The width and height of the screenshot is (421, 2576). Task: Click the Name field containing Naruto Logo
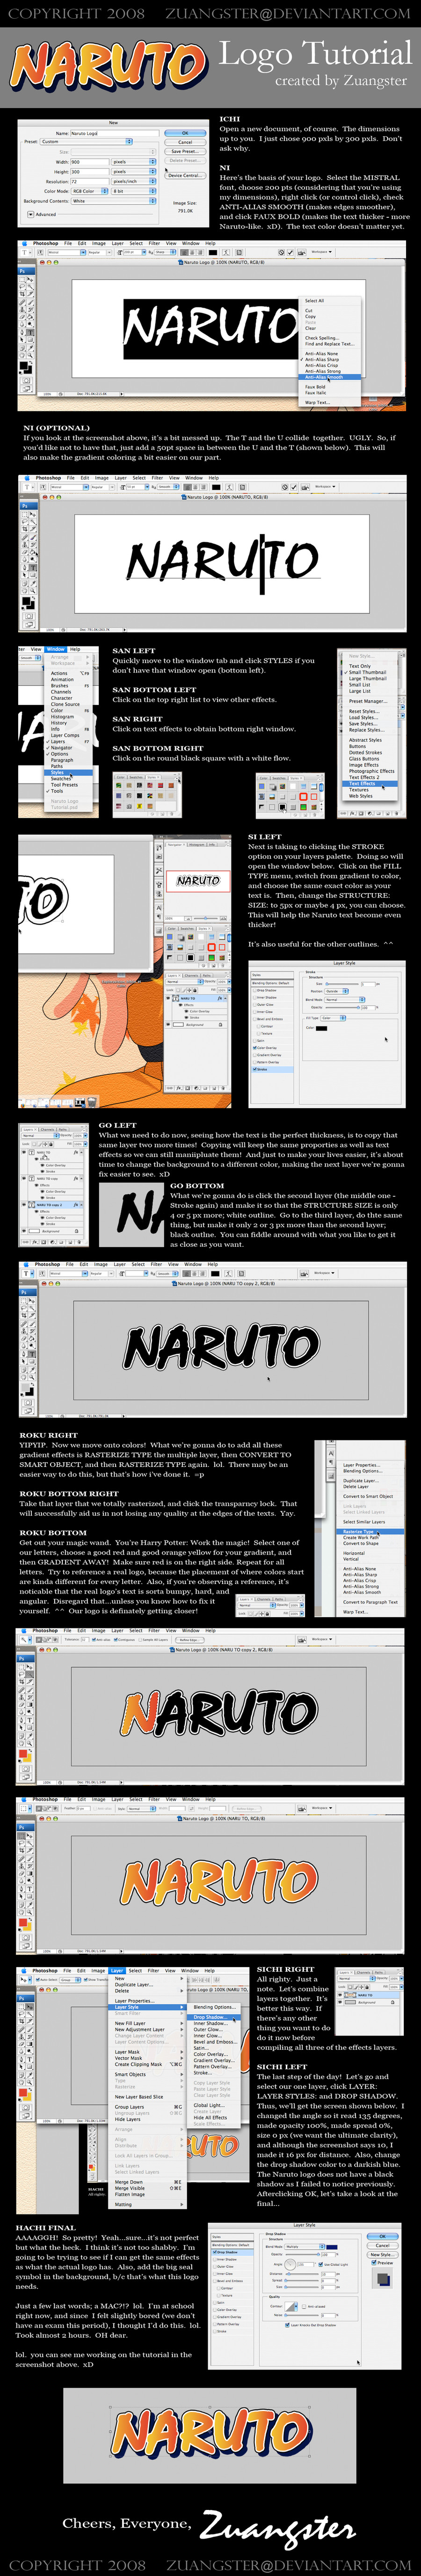click(114, 133)
